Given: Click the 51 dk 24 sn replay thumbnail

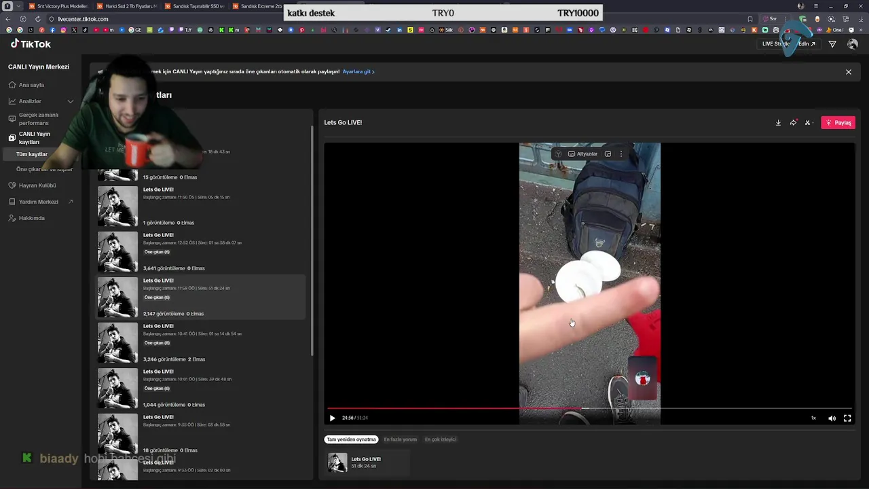Looking at the screenshot, I should (x=337, y=463).
